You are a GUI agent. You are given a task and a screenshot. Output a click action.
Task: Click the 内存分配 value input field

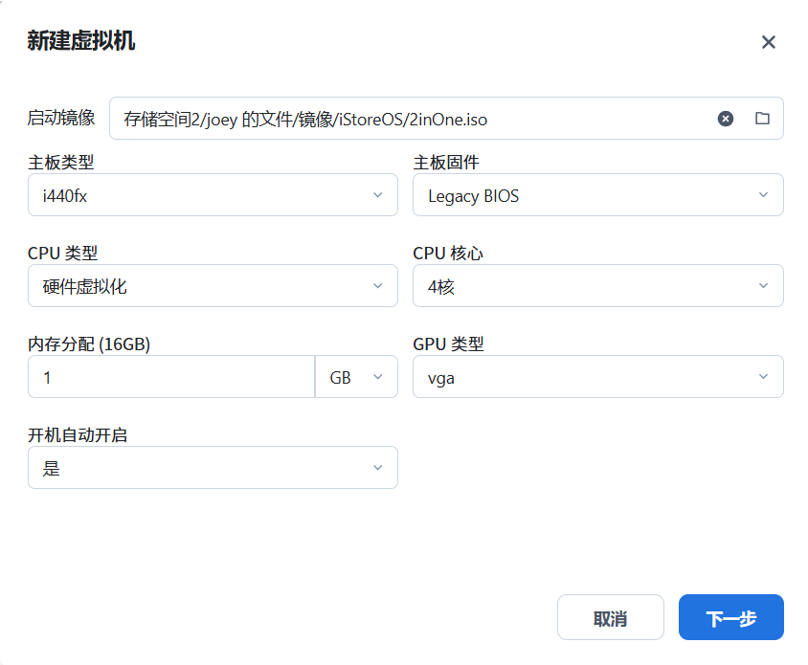coord(171,377)
